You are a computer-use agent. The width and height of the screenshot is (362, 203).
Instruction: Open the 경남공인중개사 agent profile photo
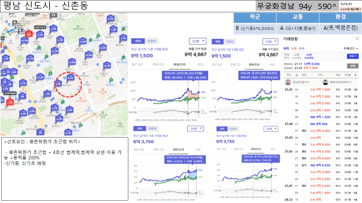coord(288,82)
